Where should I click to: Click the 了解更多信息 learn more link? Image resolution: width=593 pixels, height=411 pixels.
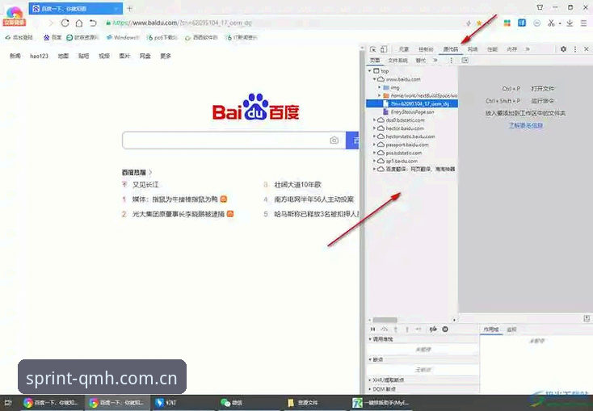(525, 125)
